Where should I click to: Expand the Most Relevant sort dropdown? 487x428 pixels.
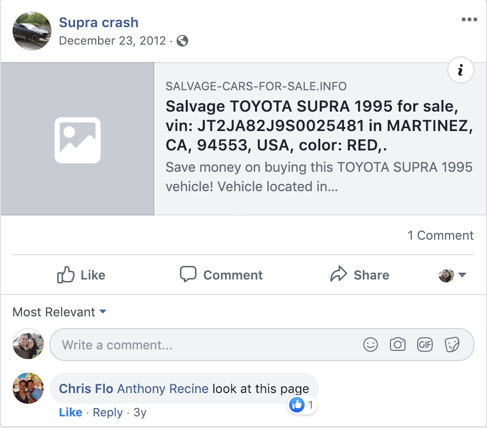(x=59, y=312)
